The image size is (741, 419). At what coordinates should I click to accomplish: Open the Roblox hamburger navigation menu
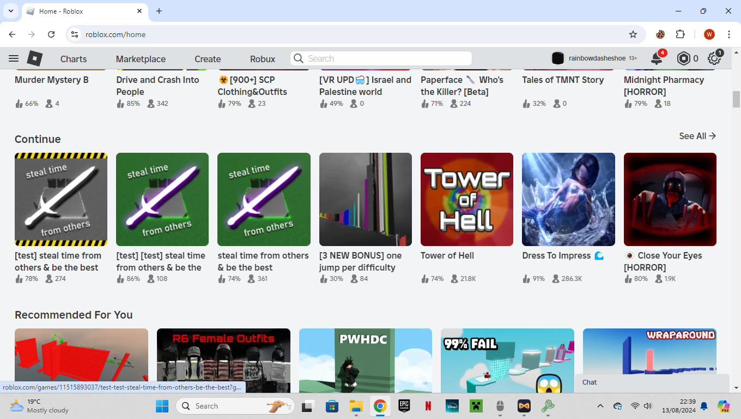pos(14,58)
